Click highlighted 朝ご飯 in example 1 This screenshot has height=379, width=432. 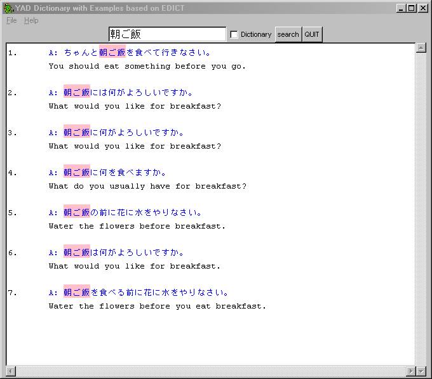point(112,52)
